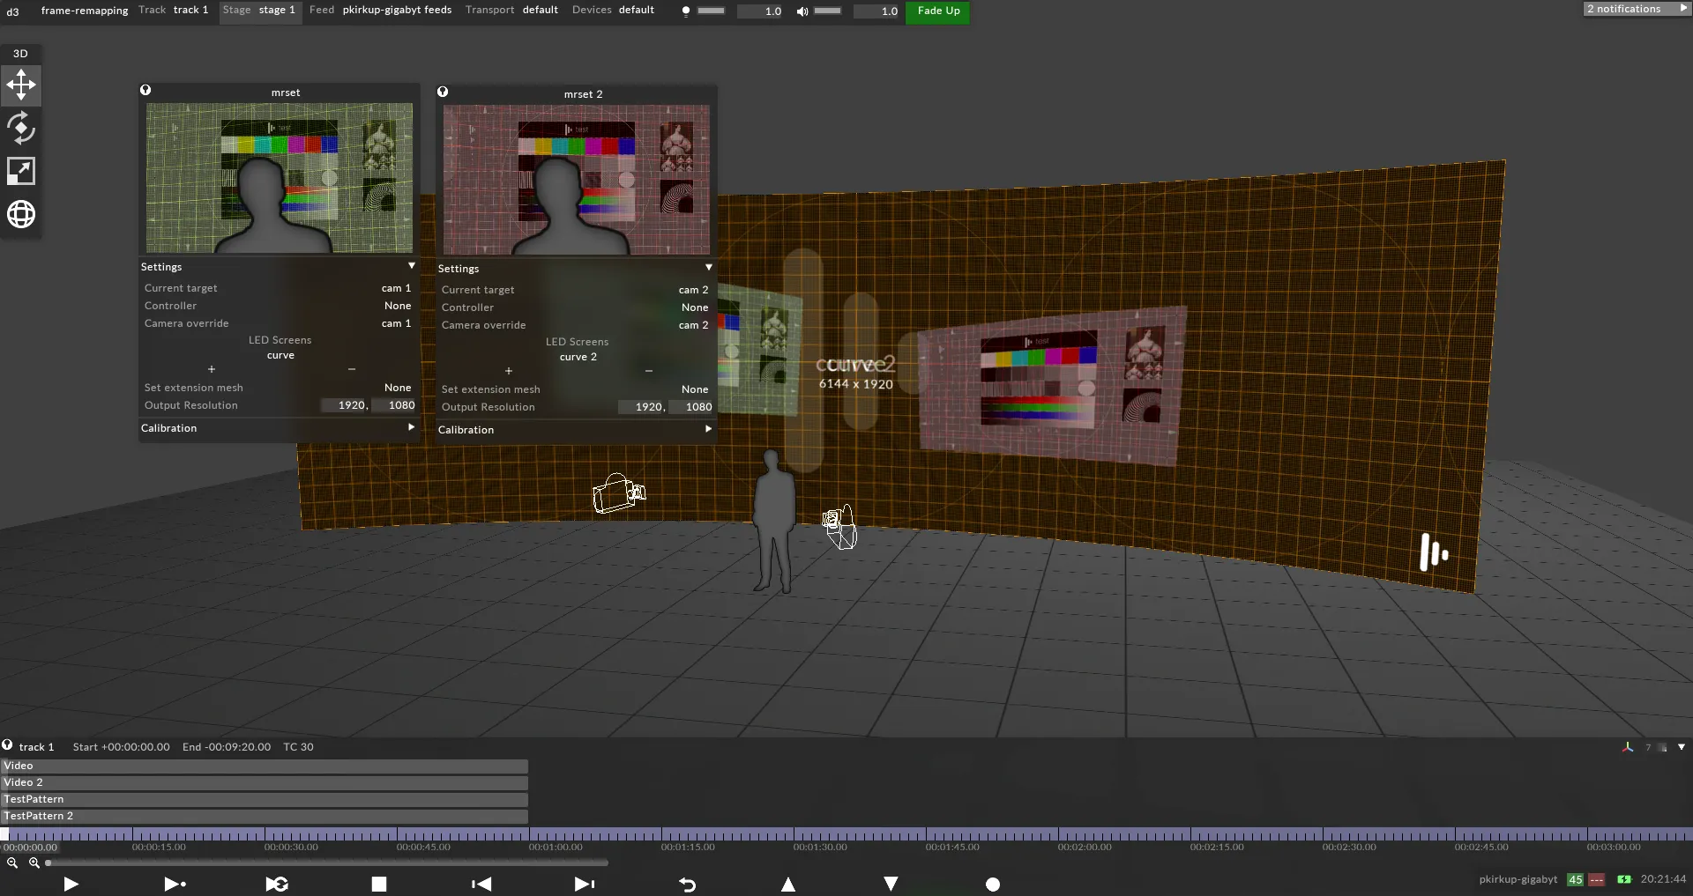The width and height of the screenshot is (1693, 896).
Task: Click the plus to add an LED screen in mrset 2
Action: click(x=509, y=371)
